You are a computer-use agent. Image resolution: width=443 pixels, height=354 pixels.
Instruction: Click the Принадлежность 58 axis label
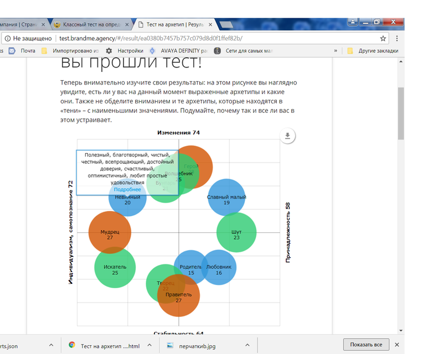click(287, 232)
